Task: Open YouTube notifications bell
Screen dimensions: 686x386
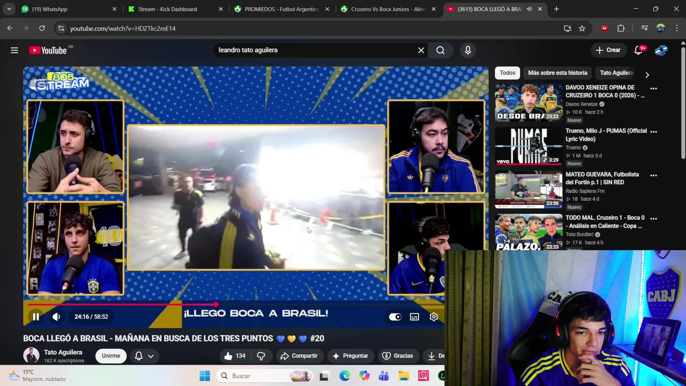Action: tap(639, 50)
